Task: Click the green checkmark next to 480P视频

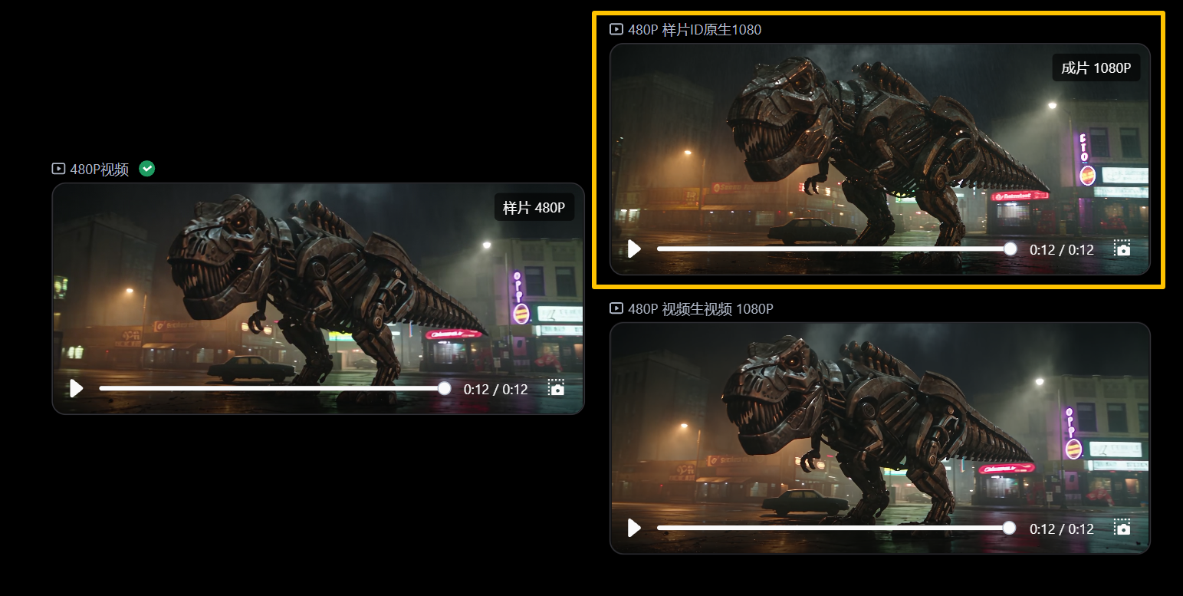Action: pos(147,169)
